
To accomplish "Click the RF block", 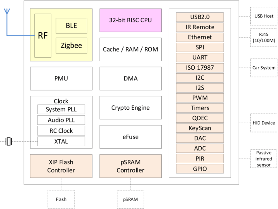I will [x=43, y=36].
